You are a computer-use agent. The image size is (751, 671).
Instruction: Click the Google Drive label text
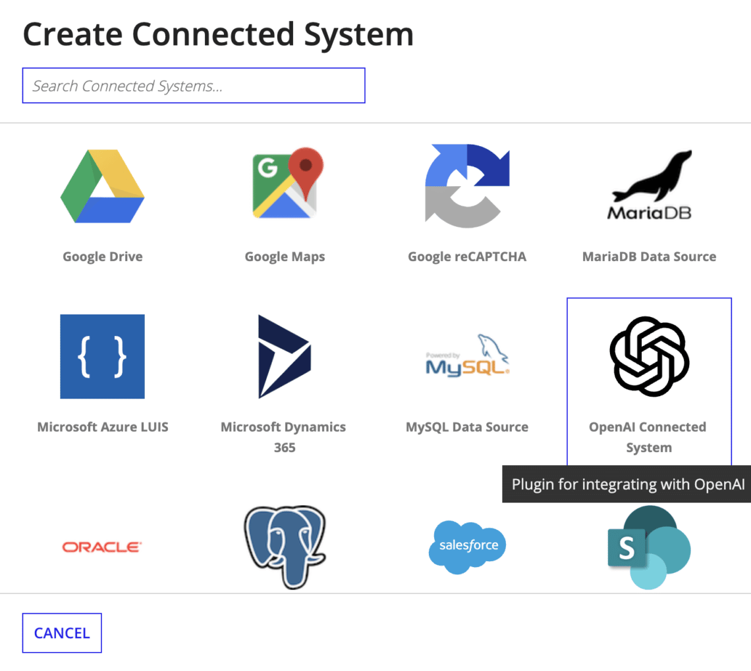click(102, 257)
